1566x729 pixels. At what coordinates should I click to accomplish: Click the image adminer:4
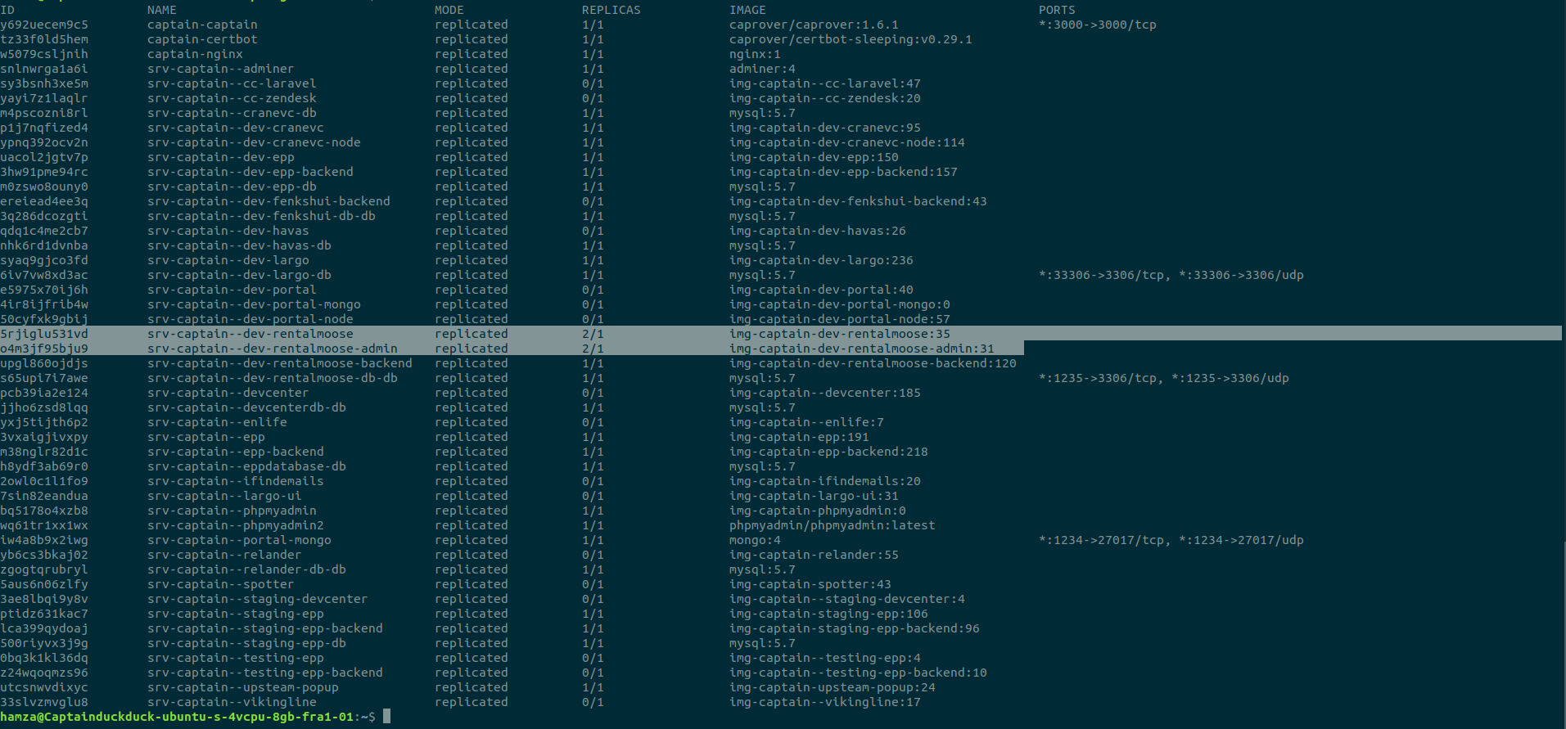point(762,69)
